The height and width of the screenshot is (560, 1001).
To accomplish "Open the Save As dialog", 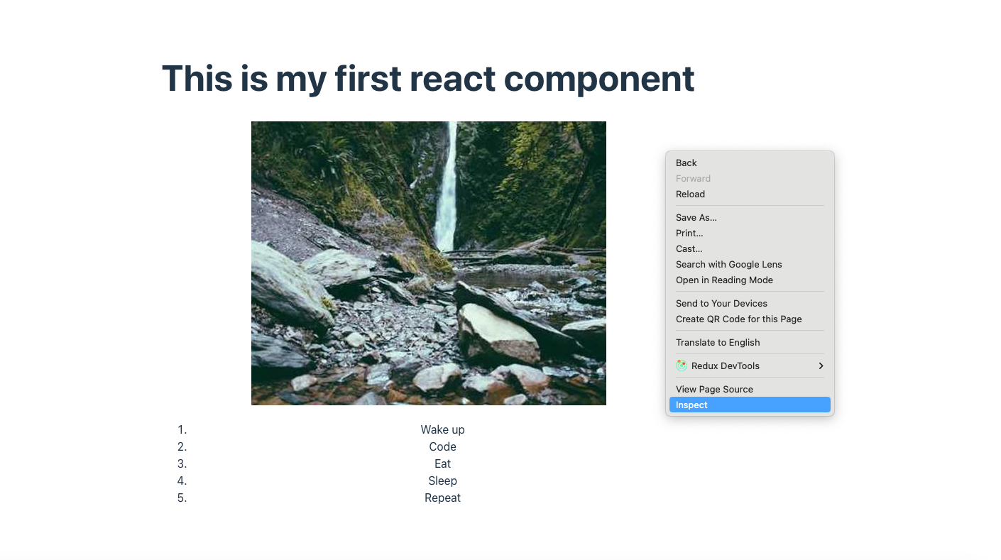I will tap(696, 217).
